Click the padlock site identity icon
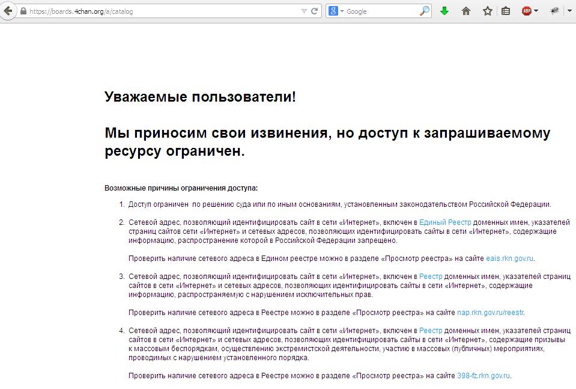 point(23,11)
